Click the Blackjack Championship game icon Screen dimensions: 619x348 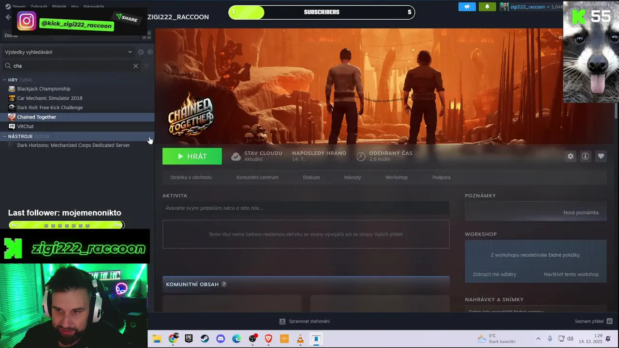pos(12,89)
